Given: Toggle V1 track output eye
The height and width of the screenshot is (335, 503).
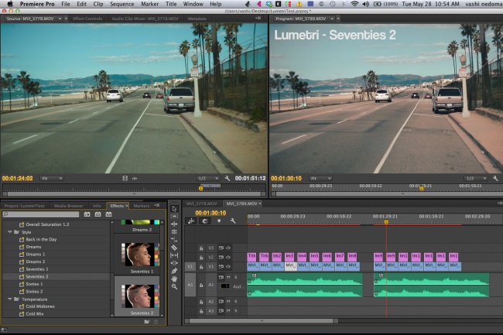Looking at the screenshot, I should [228, 266].
